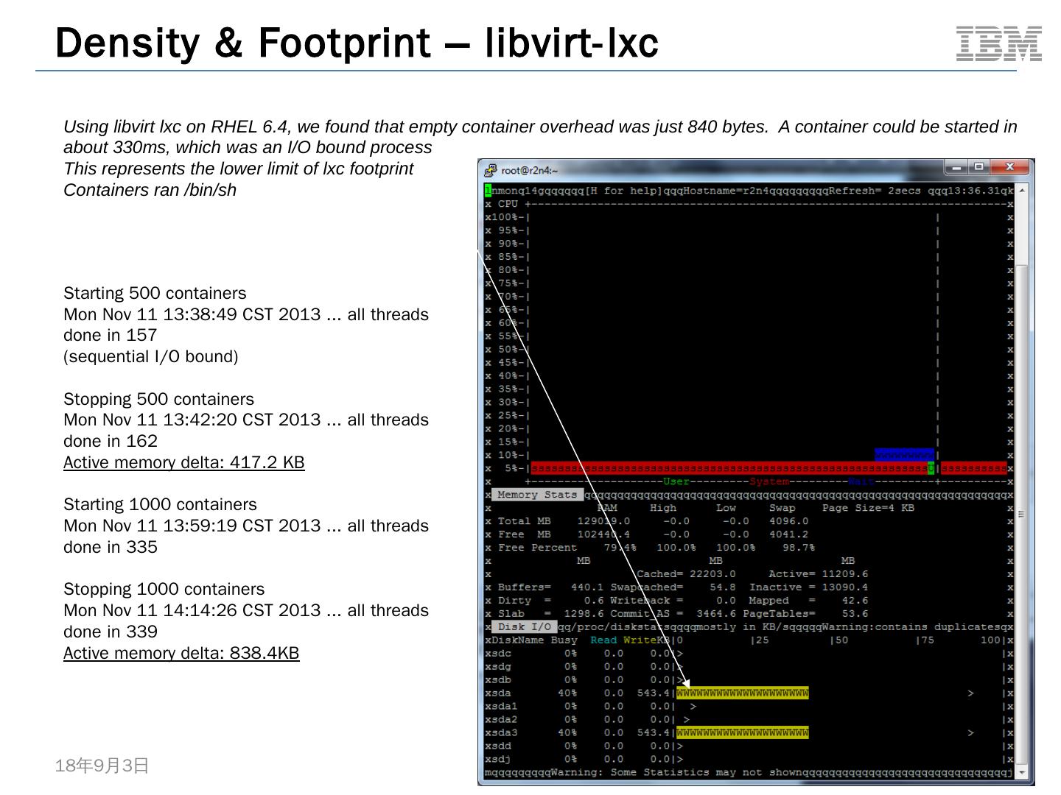Click 'Page Size=4 KB' text
This screenshot has width=1061, height=795.
[x=869, y=508]
